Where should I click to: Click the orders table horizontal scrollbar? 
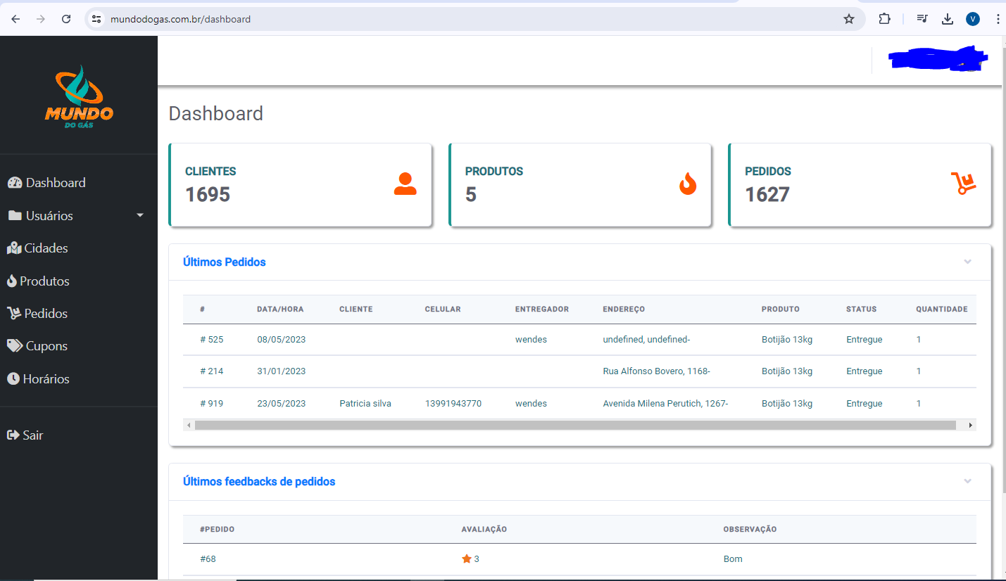[x=574, y=425]
